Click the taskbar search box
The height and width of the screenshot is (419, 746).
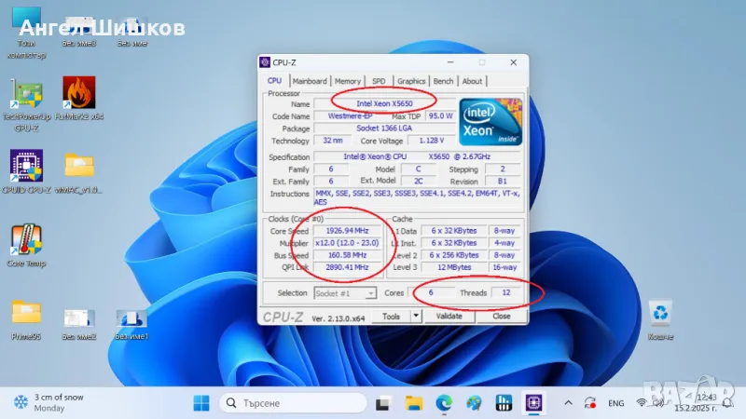(x=289, y=402)
